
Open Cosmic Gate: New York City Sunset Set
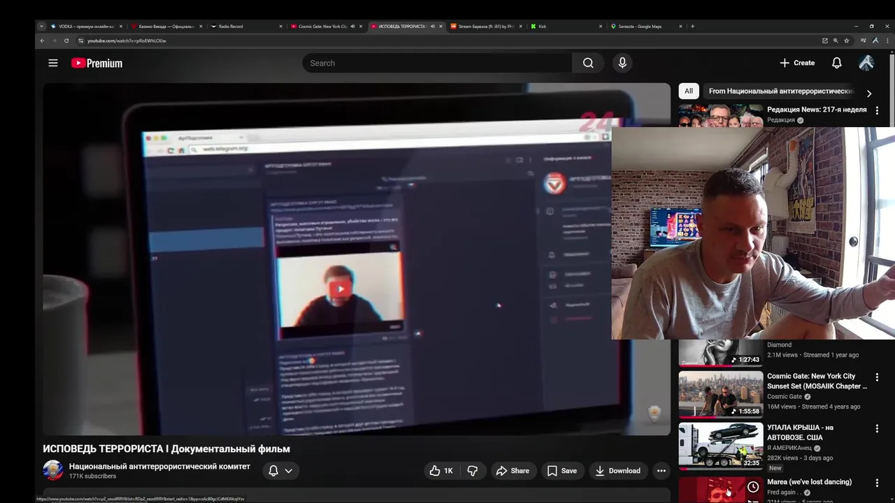click(817, 381)
